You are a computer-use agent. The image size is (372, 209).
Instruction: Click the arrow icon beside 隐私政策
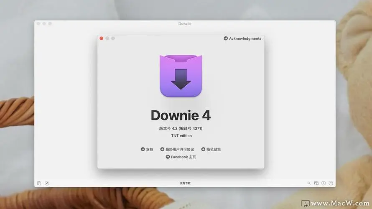[x=203, y=149]
